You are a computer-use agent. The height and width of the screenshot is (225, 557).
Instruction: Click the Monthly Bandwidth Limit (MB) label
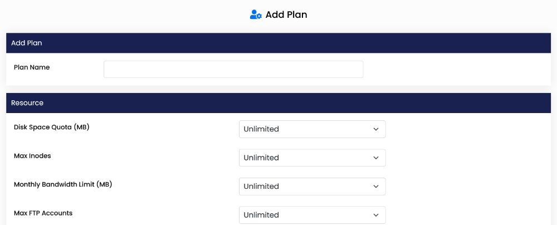point(63,184)
